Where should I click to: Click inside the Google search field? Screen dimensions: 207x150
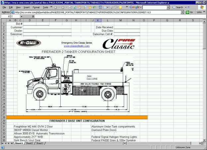pos(155,7)
